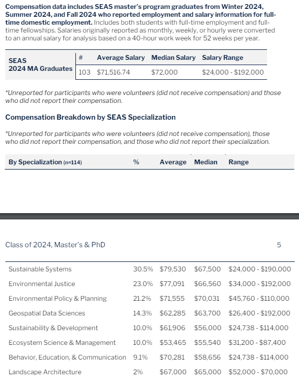
Task: Select the Geospatial Data Sciences row label
Action: coord(47,313)
